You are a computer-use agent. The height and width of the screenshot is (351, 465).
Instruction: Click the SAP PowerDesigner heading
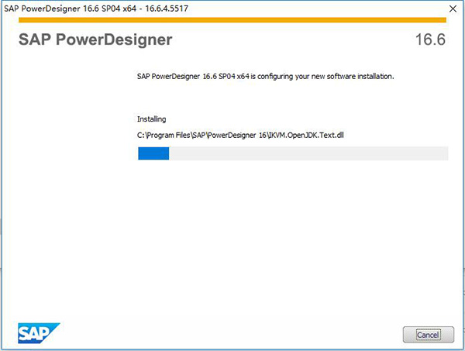(x=95, y=40)
